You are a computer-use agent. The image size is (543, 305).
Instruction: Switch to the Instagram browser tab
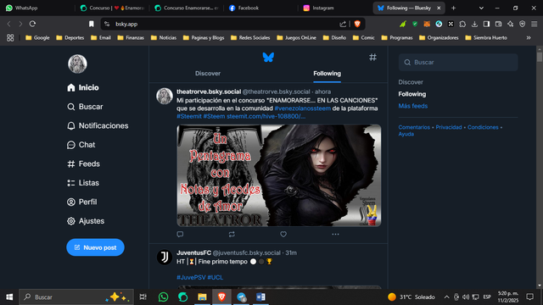click(x=335, y=8)
